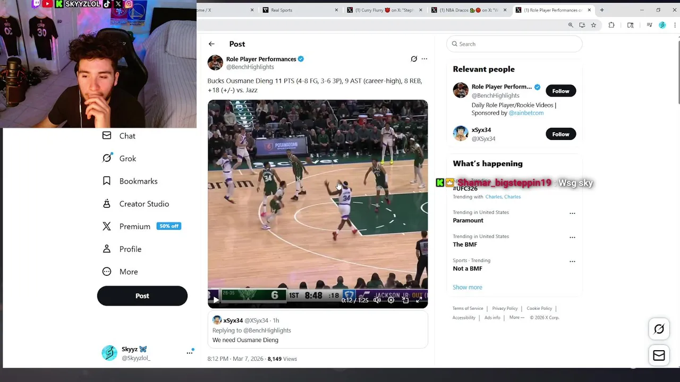Click the Skyyz profile avatar
Screen dimensions: 680x382
click(x=109, y=353)
